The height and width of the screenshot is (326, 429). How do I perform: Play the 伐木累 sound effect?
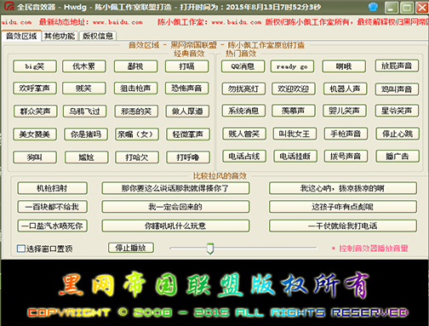[84, 66]
